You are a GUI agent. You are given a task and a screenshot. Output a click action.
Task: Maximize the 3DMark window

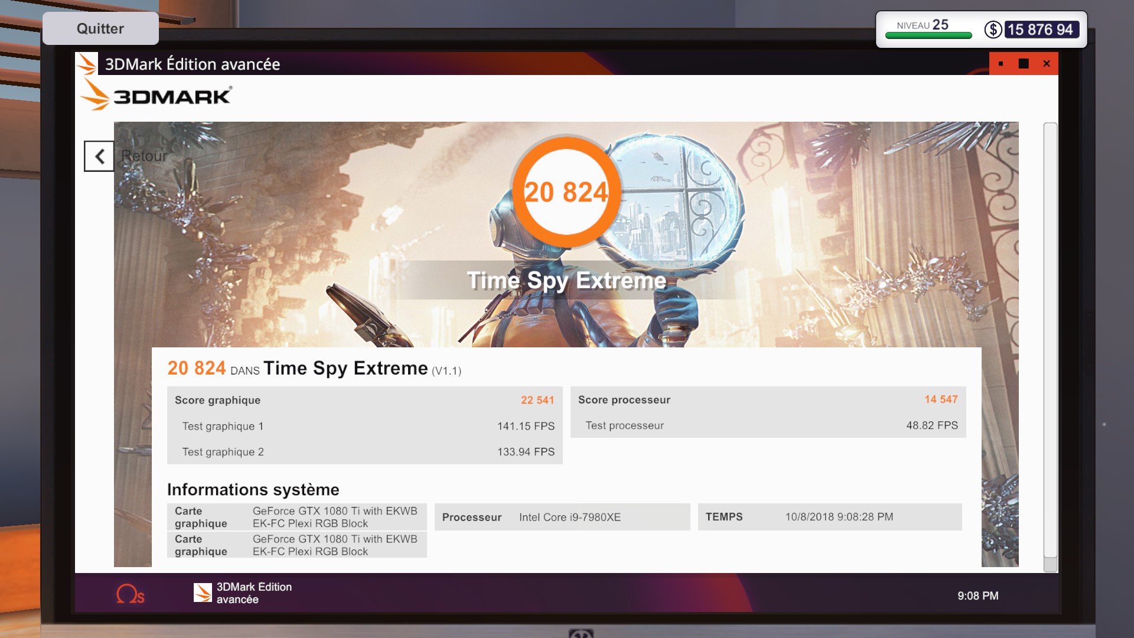(x=1024, y=64)
